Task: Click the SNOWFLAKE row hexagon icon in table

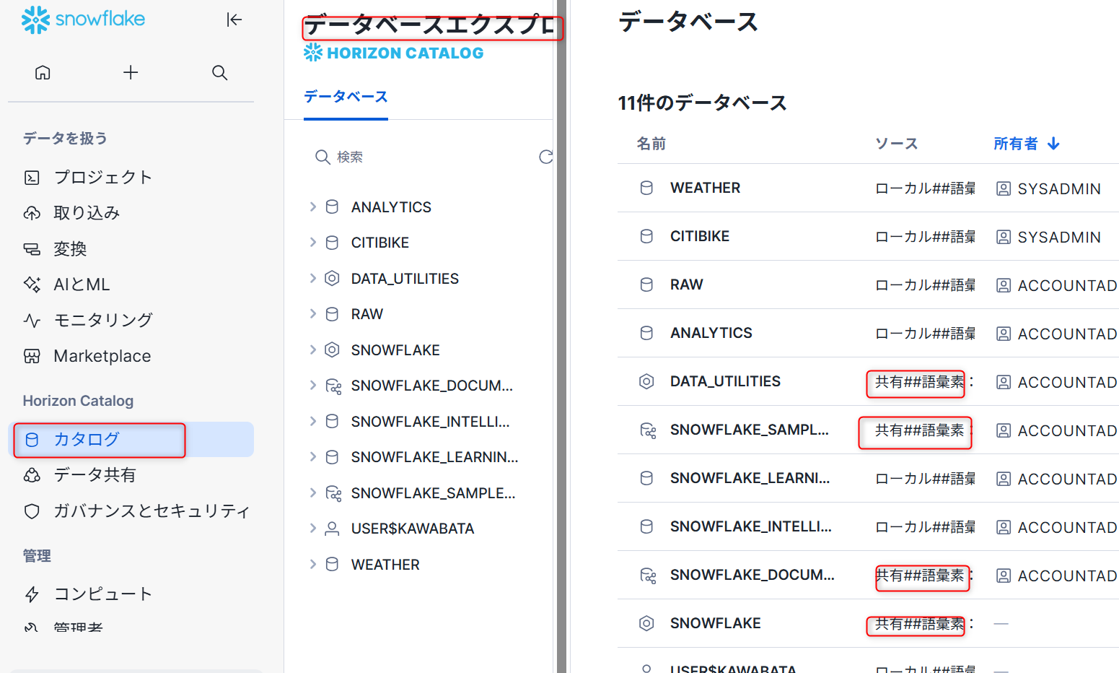Action: pos(646,623)
